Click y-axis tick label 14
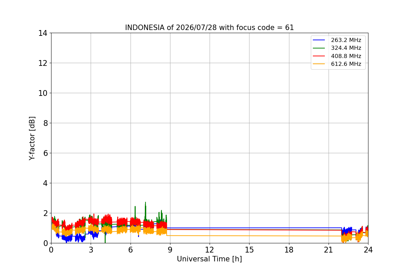 (x=43, y=33)
